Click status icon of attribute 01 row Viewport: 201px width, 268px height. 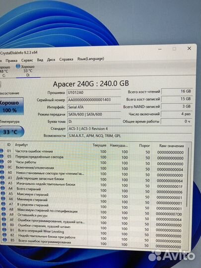coord(1,151)
